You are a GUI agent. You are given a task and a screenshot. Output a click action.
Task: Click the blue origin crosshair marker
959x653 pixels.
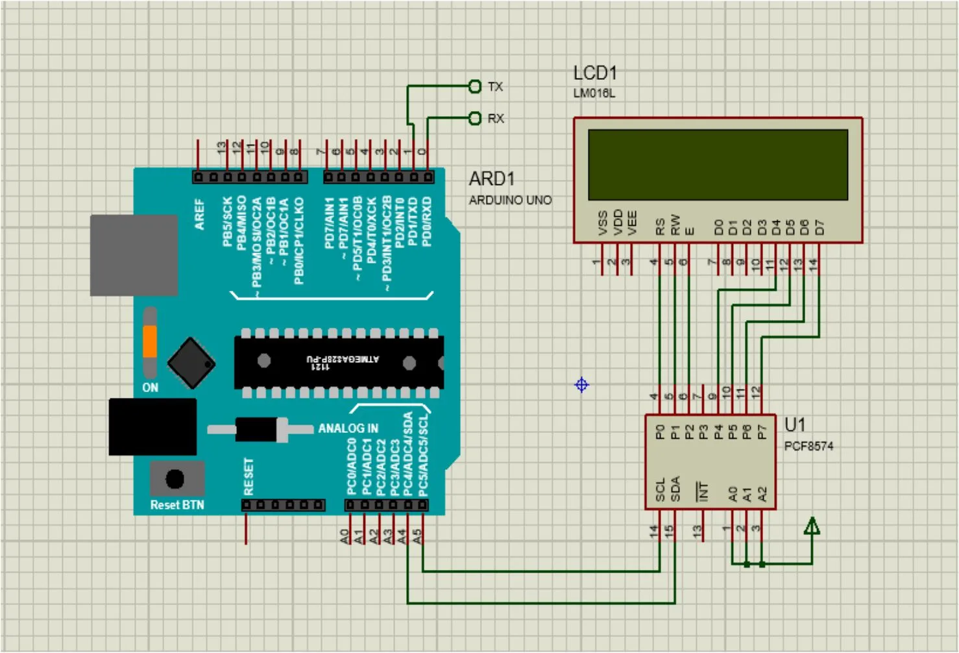click(582, 385)
